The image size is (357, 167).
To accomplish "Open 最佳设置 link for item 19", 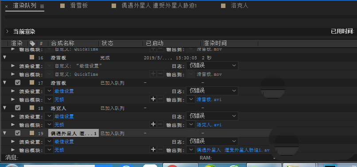I will pos(64,141).
